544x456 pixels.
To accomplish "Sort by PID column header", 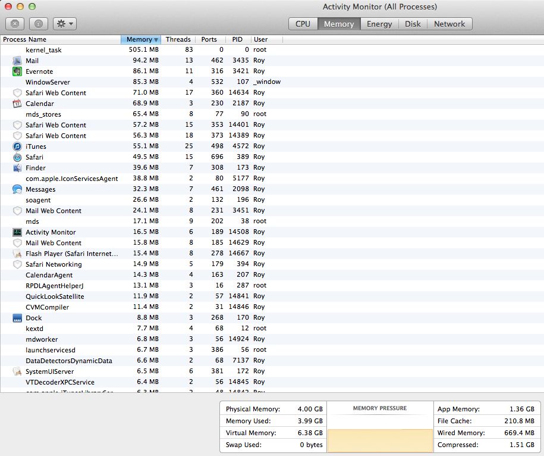I will [237, 39].
